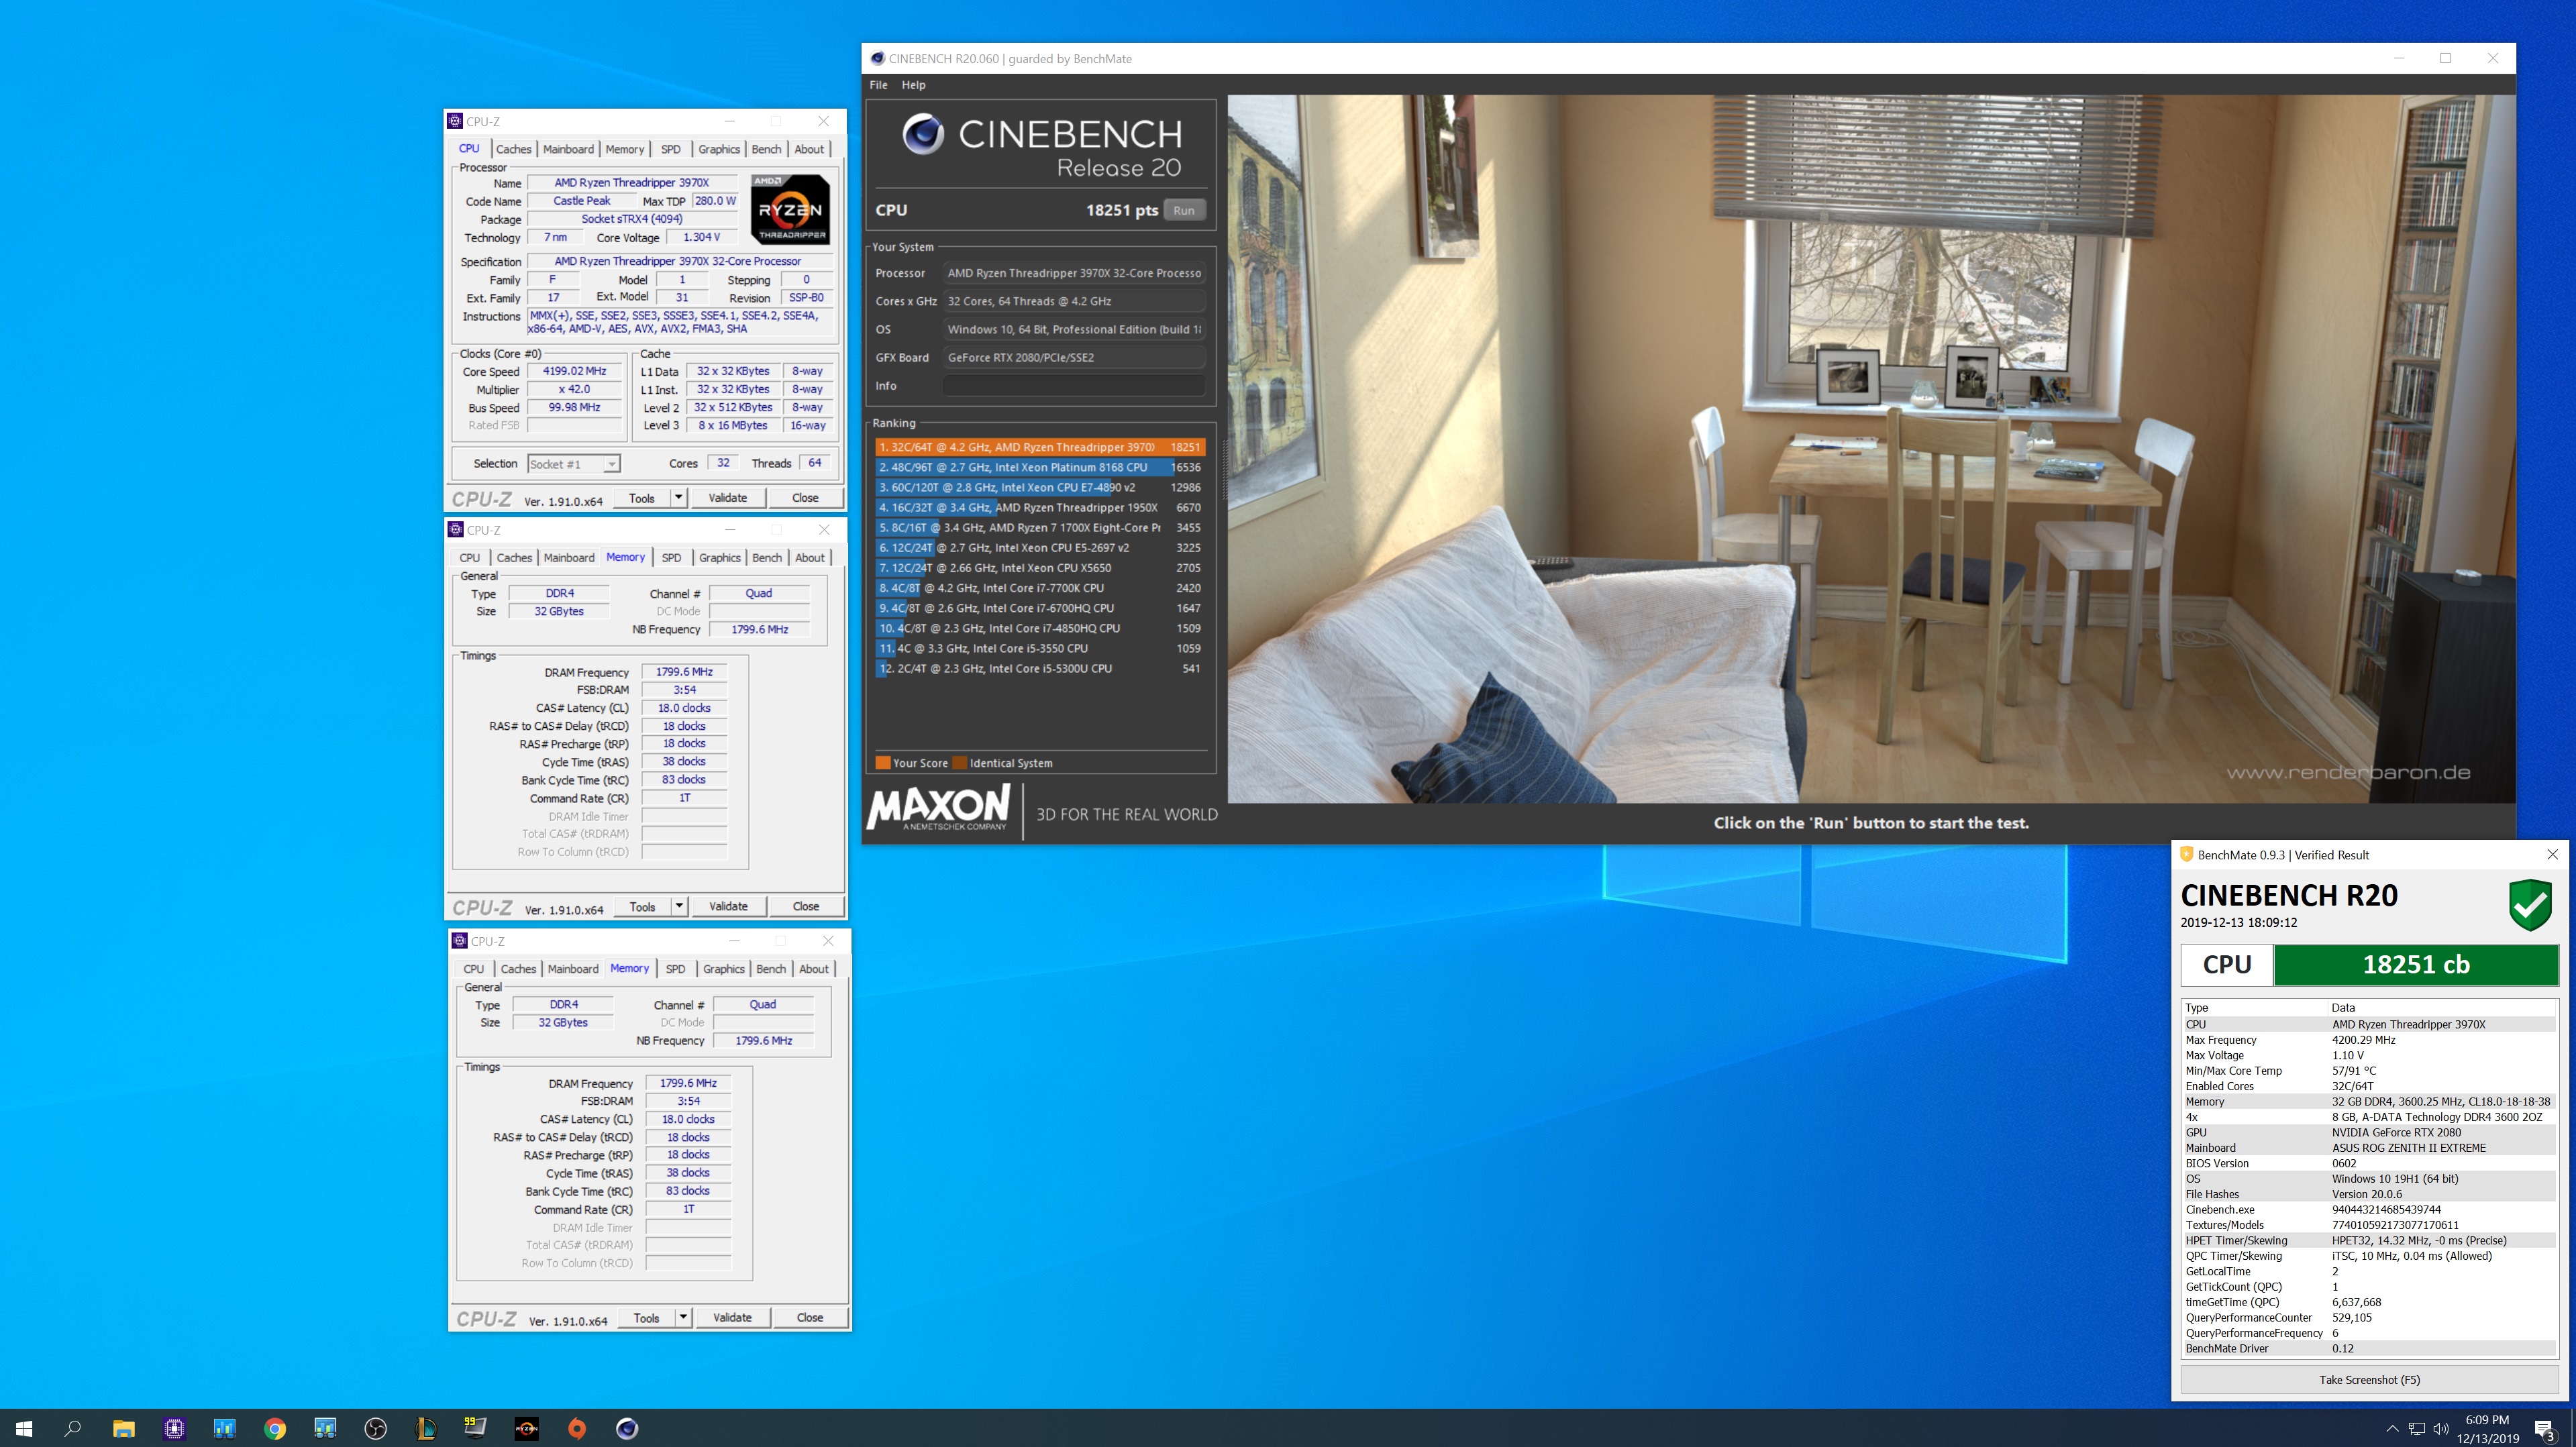
Task: Click the GFX Board field GeForce RTX 2080
Action: pyautogui.click(x=1073, y=357)
